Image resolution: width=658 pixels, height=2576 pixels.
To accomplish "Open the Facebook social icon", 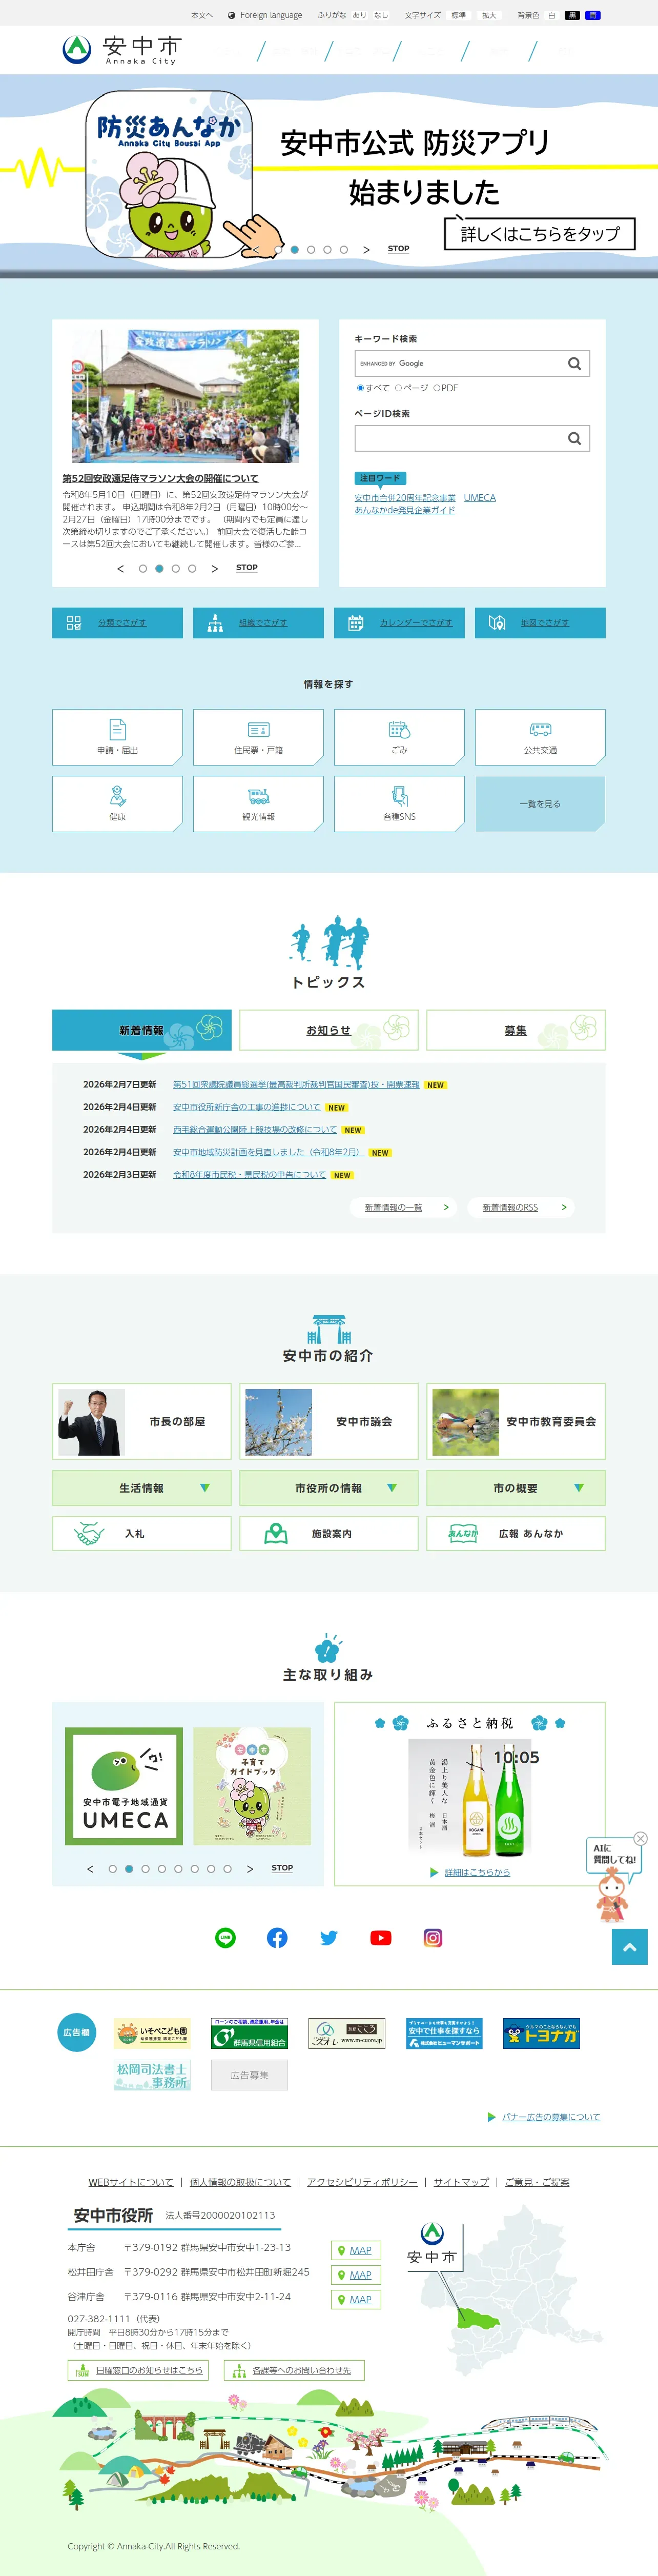I will 277,1937.
